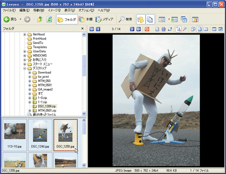The width and height of the screenshot is (226, 174).
Task: Expand the お気に入り favorites node
Action: pyautogui.click(x=25, y=60)
